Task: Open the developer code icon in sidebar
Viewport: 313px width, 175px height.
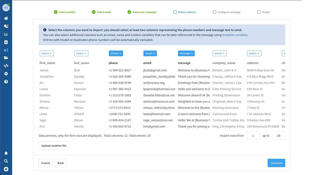Action: click(x=6, y=66)
